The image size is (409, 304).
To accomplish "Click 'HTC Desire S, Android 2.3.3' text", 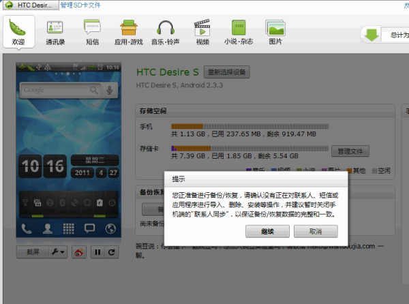I will tap(179, 85).
